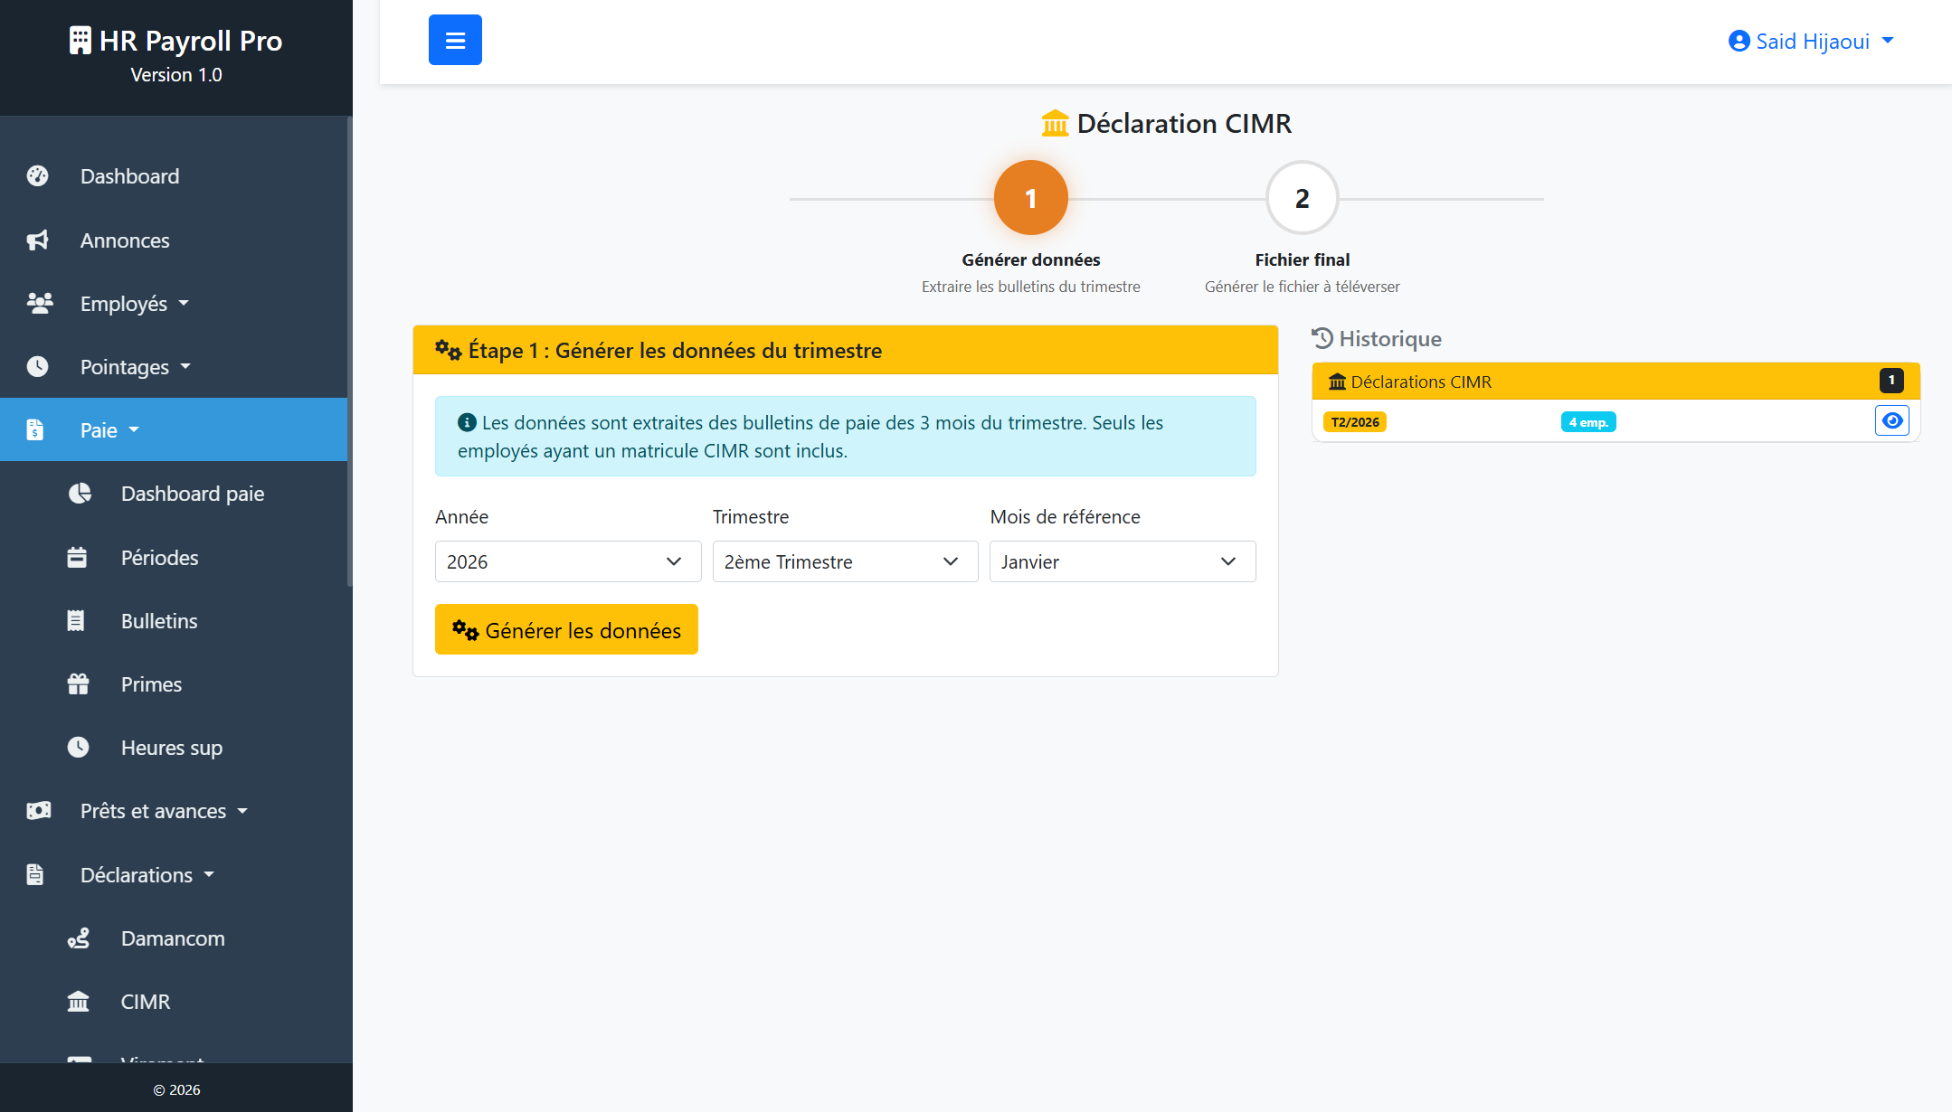This screenshot has height=1112, width=1952.
Task: Click the Déclarations document icon
Action: (34, 875)
